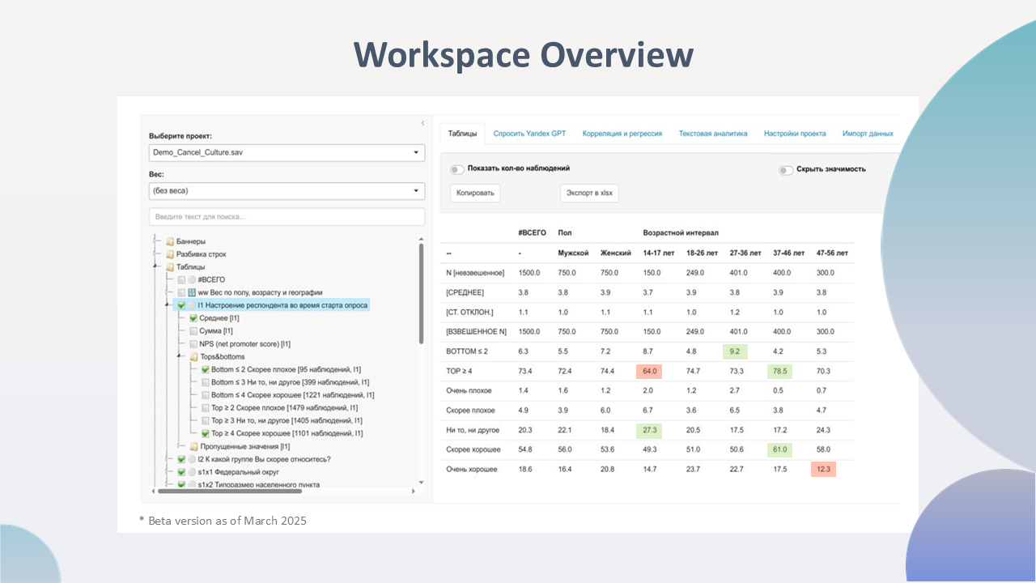This screenshot has width=1036, height=583.
Task: Uncheck the Среднее [I1] checkbox
Action: pos(193,318)
